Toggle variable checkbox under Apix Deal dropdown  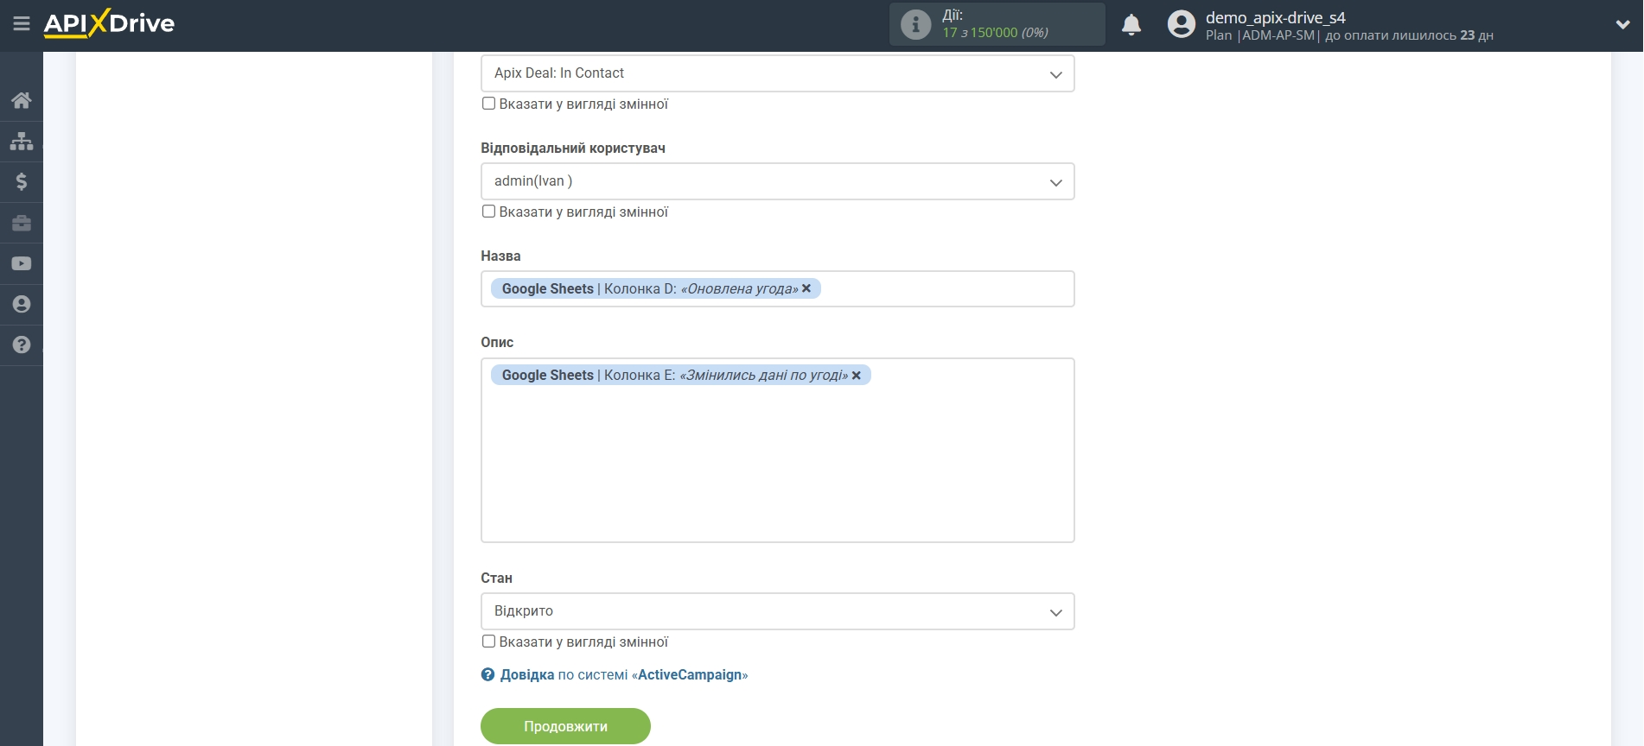pos(488,104)
